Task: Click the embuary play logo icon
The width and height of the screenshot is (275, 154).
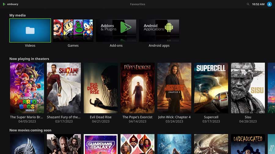Action: point(4,4)
